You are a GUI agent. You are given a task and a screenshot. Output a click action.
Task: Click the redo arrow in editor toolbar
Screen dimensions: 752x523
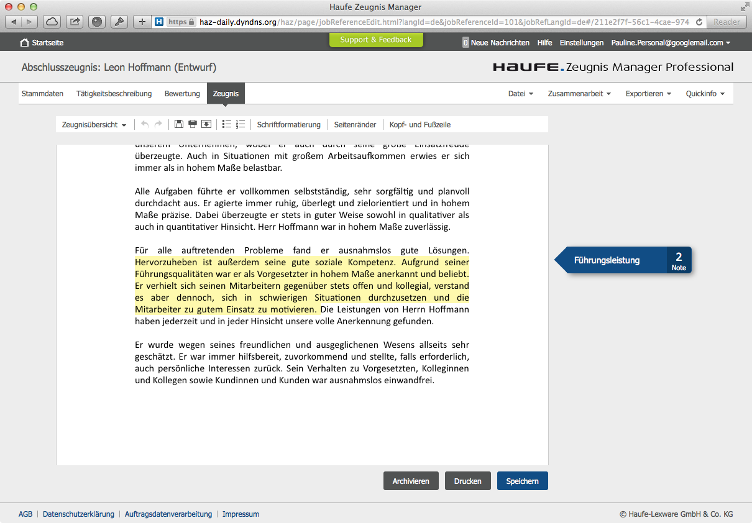pos(158,124)
